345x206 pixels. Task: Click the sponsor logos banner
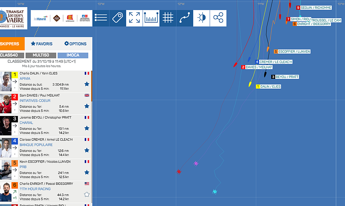[x=62, y=18]
